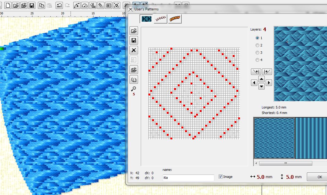Click the fill stitch tool icon
The height and width of the screenshot is (195, 327).
click(x=93, y=5)
